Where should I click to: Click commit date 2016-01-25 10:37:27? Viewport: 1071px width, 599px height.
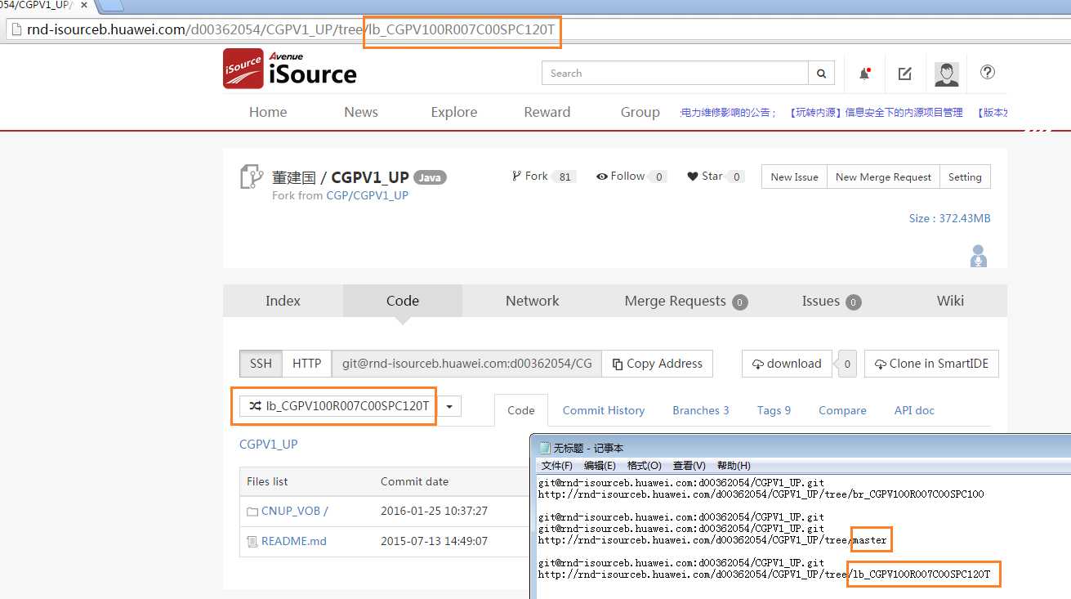click(x=434, y=511)
